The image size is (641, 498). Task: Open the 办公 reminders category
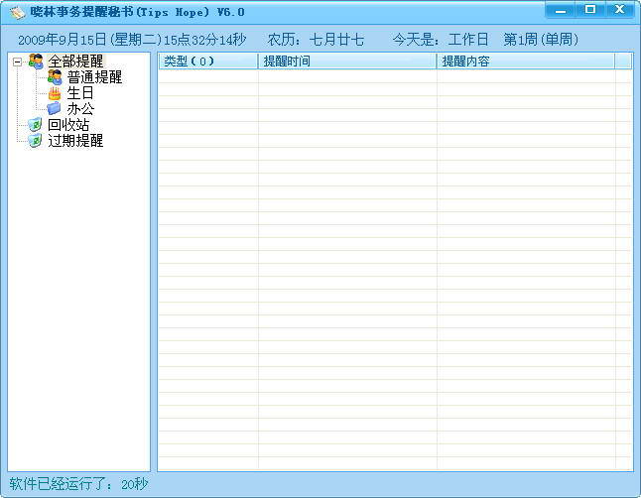click(80, 109)
